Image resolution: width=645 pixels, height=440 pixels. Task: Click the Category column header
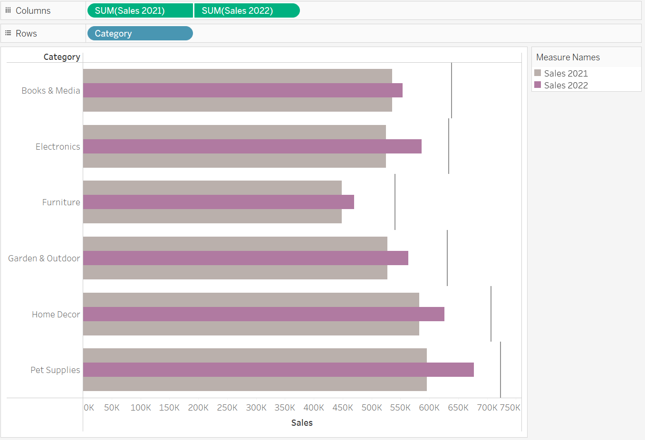(62, 57)
